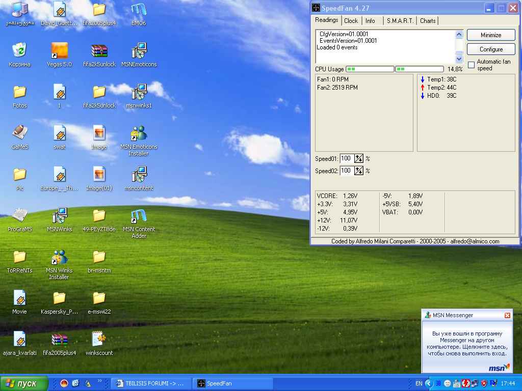The width and height of the screenshot is (522, 391).
Task: Open the S.M.A.R.T. tab
Action: click(400, 20)
